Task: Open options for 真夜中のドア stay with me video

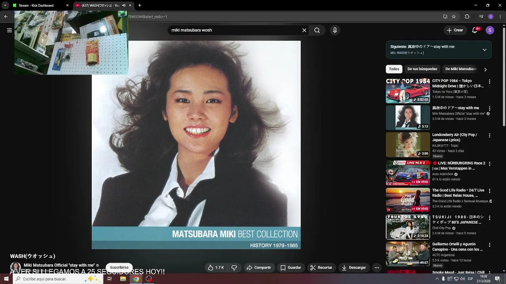Action: pos(489,108)
